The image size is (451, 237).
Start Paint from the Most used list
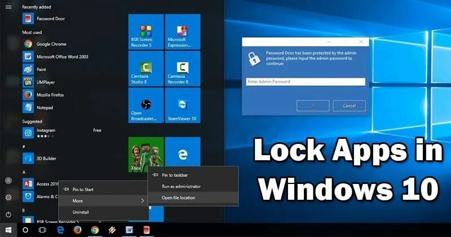click(34, 69)
